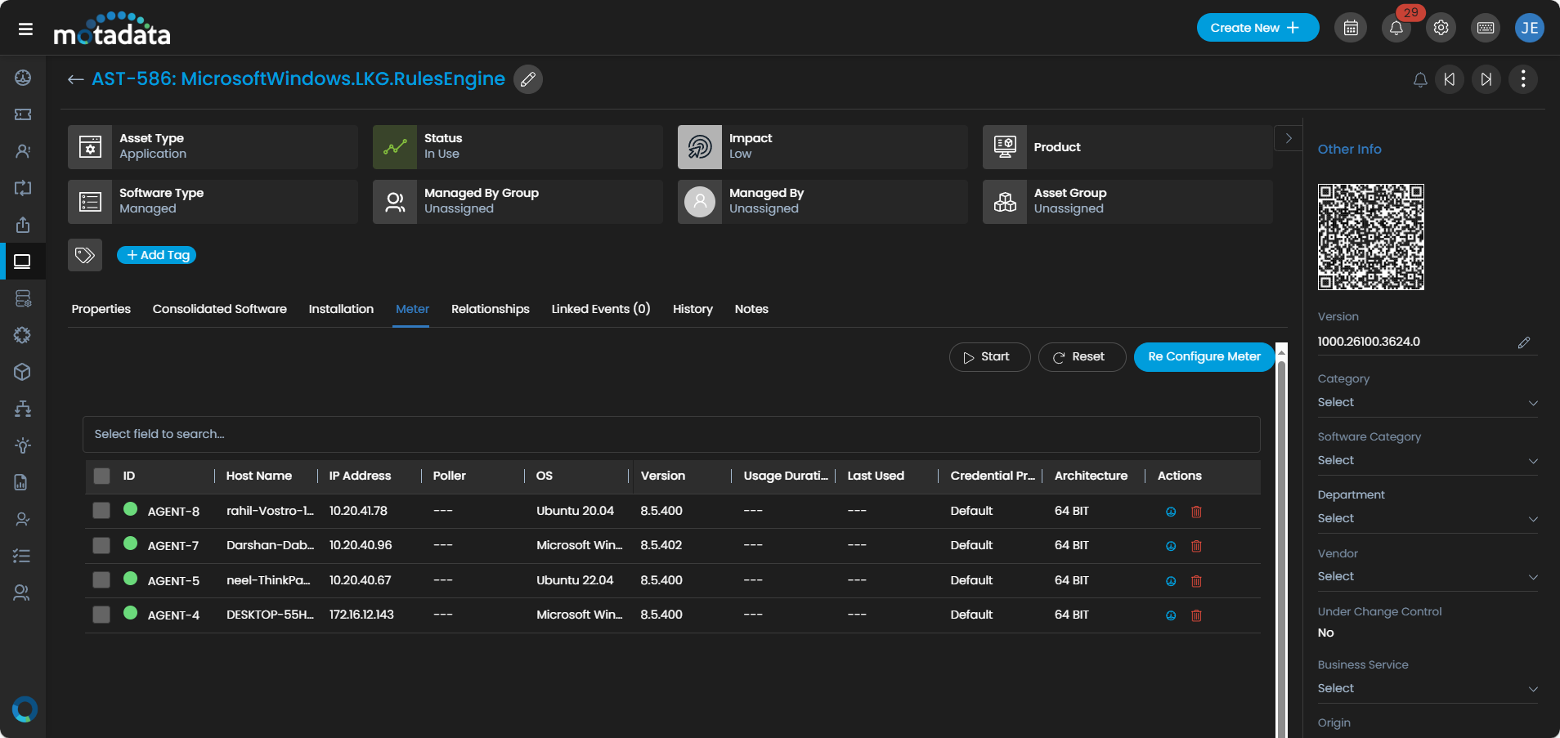The width and height of the screenshot is (1560, 738).
Task: Click the Create New button
Action: coord(1257,28)
